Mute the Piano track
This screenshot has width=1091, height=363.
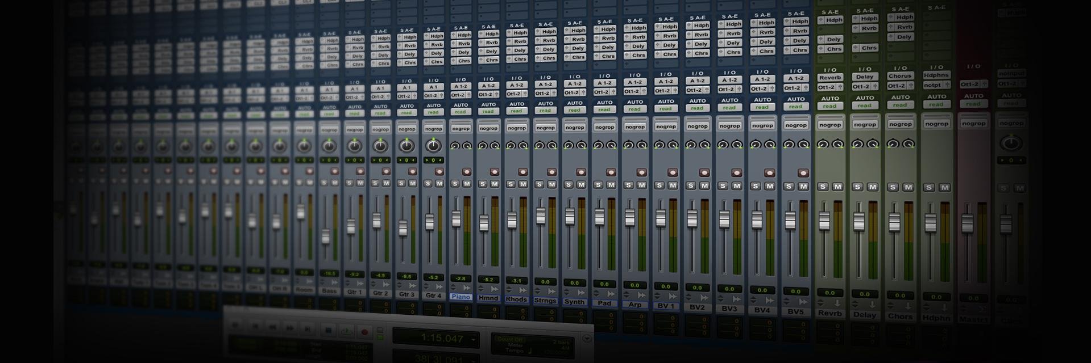[x=467, y=184]
